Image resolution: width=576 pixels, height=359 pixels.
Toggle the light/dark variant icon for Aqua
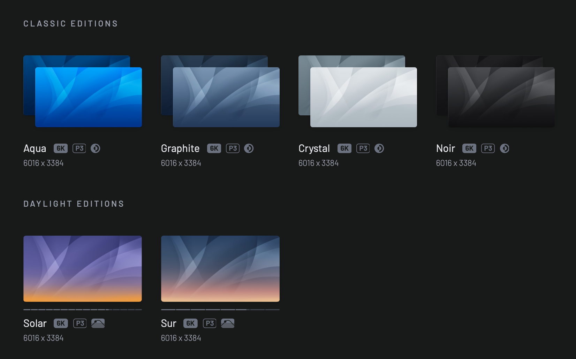(x=96, y=148)
